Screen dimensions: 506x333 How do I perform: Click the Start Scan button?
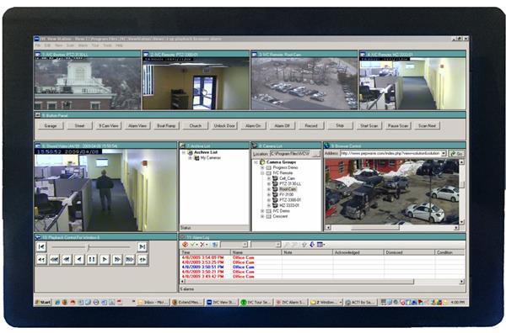point(369,126)
